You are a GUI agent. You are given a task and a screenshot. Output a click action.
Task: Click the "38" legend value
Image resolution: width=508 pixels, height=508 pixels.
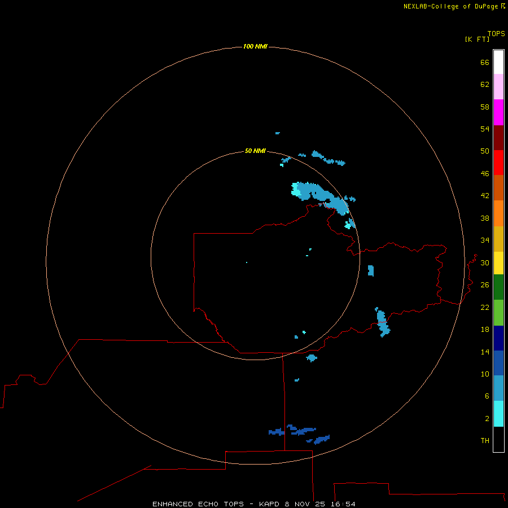(x=485, y=218)
